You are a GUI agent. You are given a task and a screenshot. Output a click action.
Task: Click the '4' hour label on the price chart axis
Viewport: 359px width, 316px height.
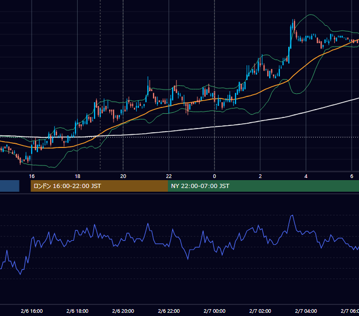(306, 176)
